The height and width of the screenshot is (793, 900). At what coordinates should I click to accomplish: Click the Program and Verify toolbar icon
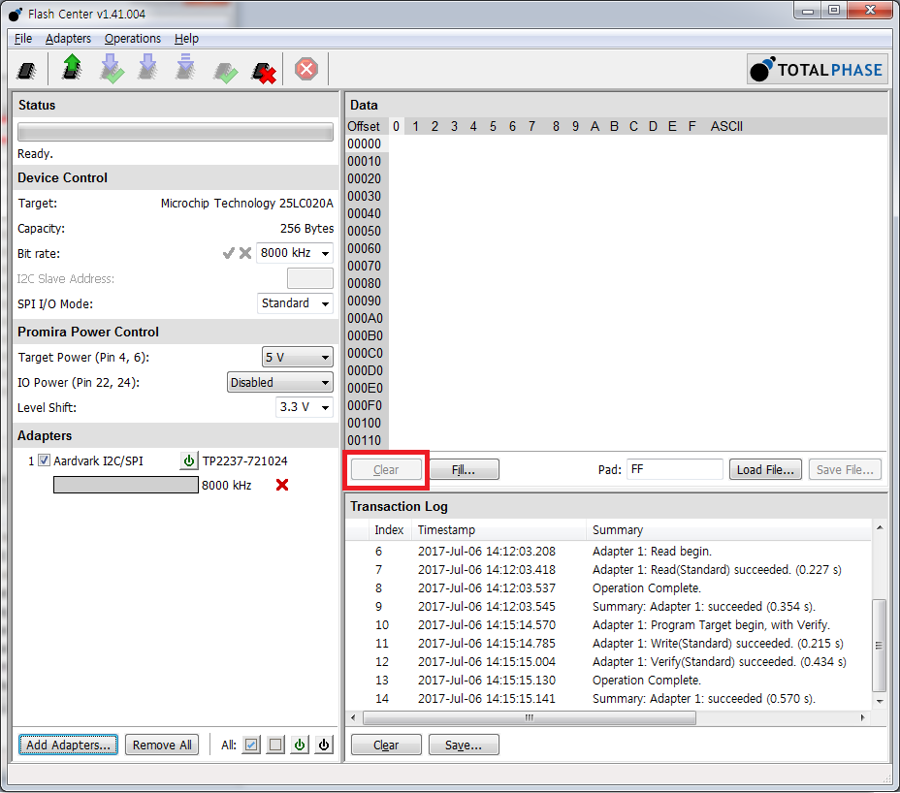[111, 68]
